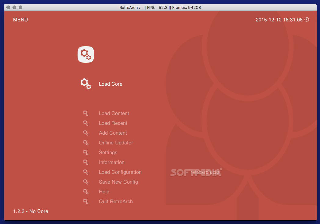The height and width of the screenshot is (224, 320).
Task: Open Load Core
Action: click(x=111, y=84)
